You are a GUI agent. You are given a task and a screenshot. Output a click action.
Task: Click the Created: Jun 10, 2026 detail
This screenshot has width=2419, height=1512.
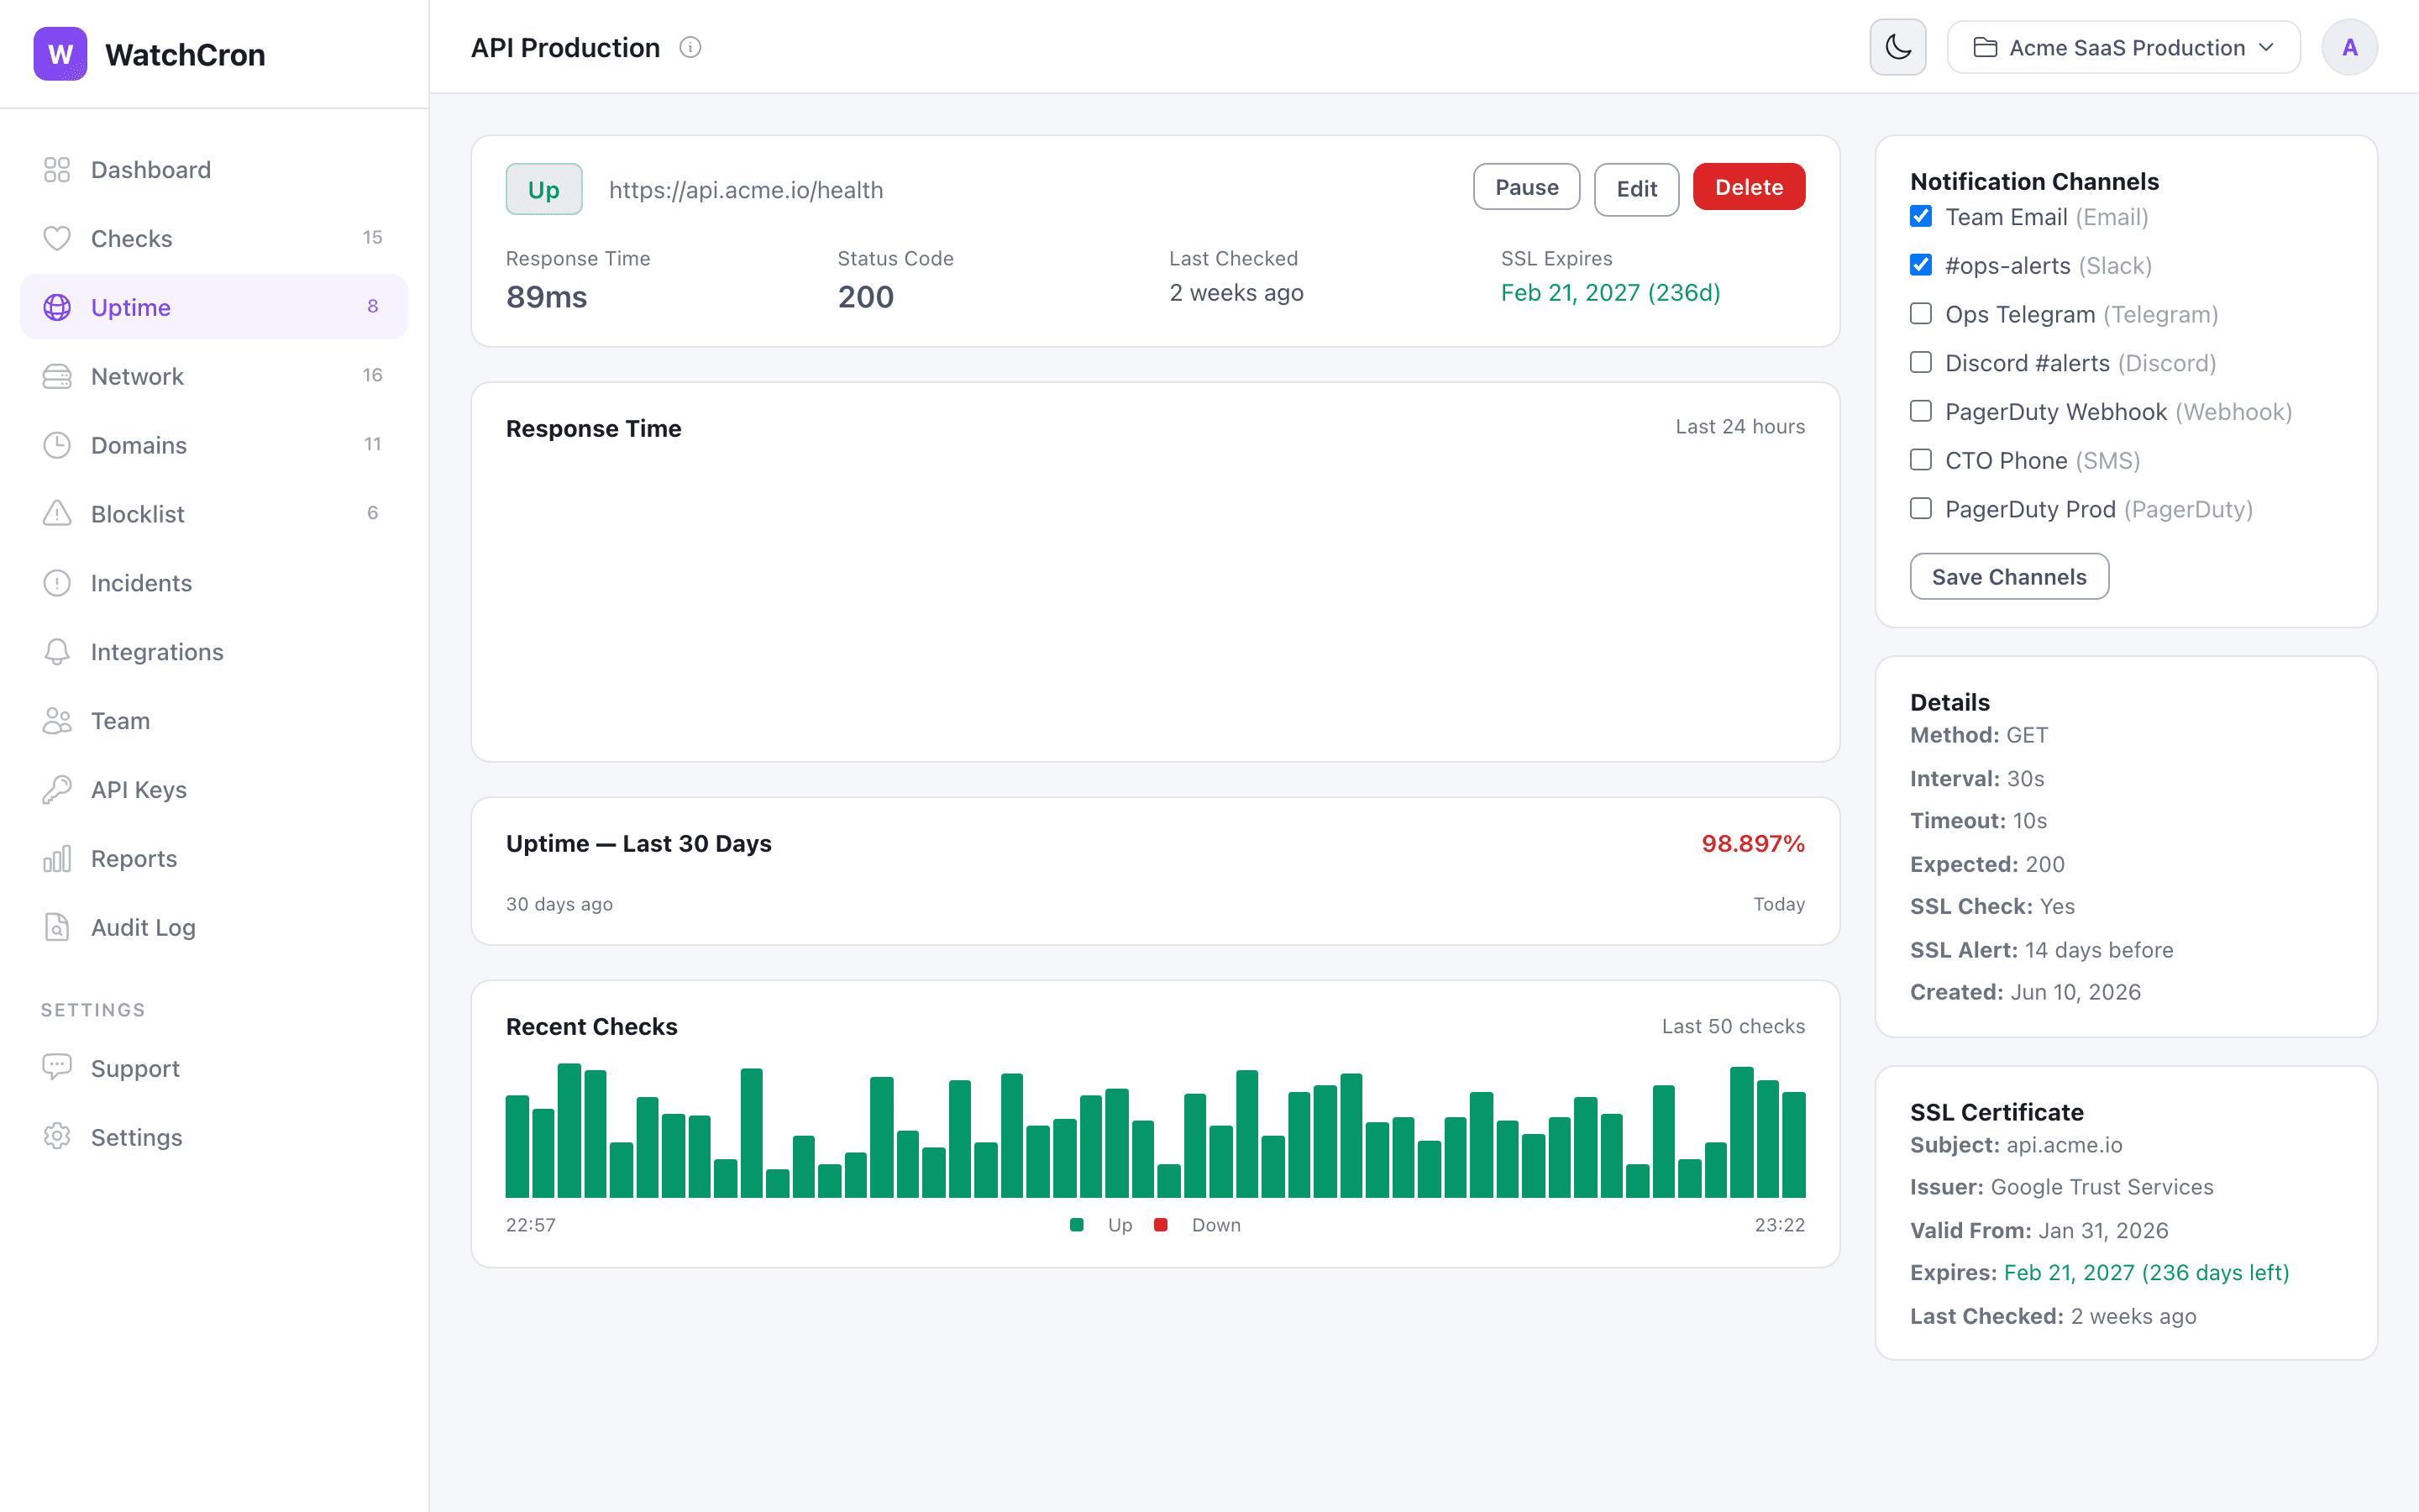[2025, 992]
